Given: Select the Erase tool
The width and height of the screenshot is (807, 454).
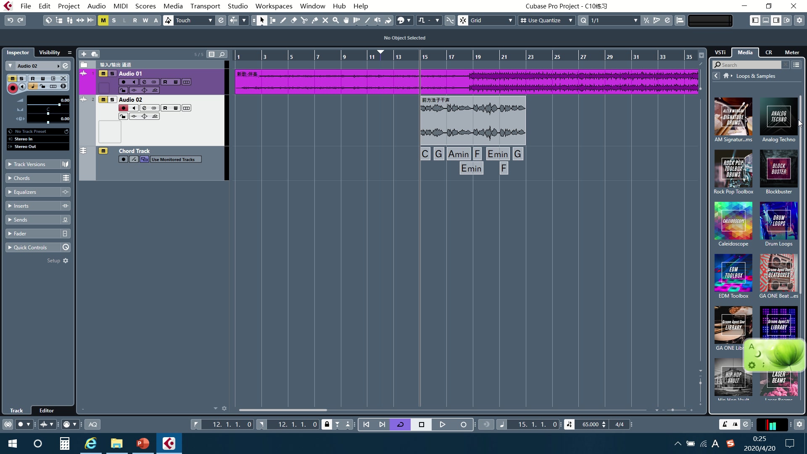Looking at the screenshot, I should (x=294, y=20).
